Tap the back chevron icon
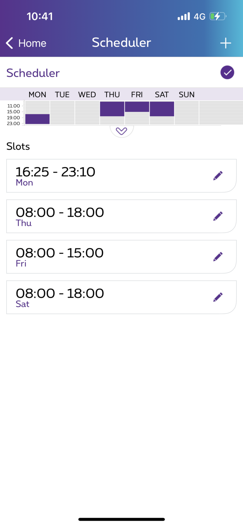243x526 pixels. (x=9, y=43)
